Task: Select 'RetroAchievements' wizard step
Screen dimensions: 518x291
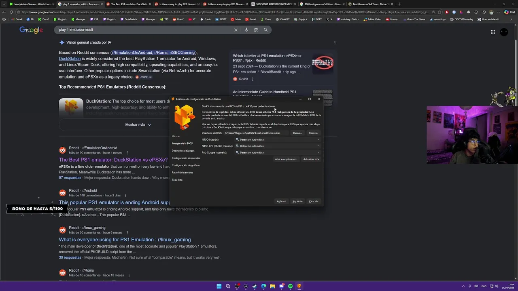Action: click(x=183, y=173)
